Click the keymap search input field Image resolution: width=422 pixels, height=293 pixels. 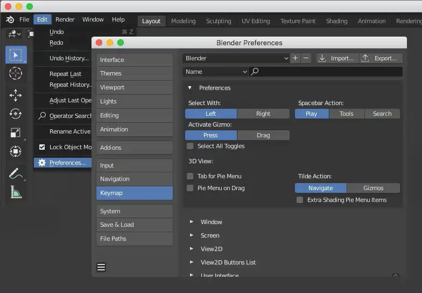(x=326, y=72)
